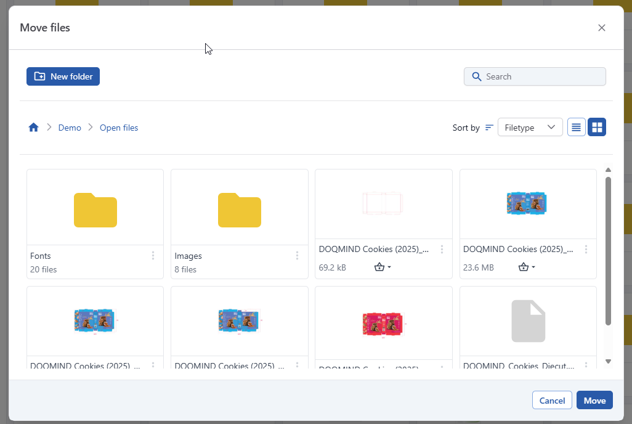This screenshot has height=424, width=632.
Task: Click the "69.2 kB" size text
Action: coord(333,267)
